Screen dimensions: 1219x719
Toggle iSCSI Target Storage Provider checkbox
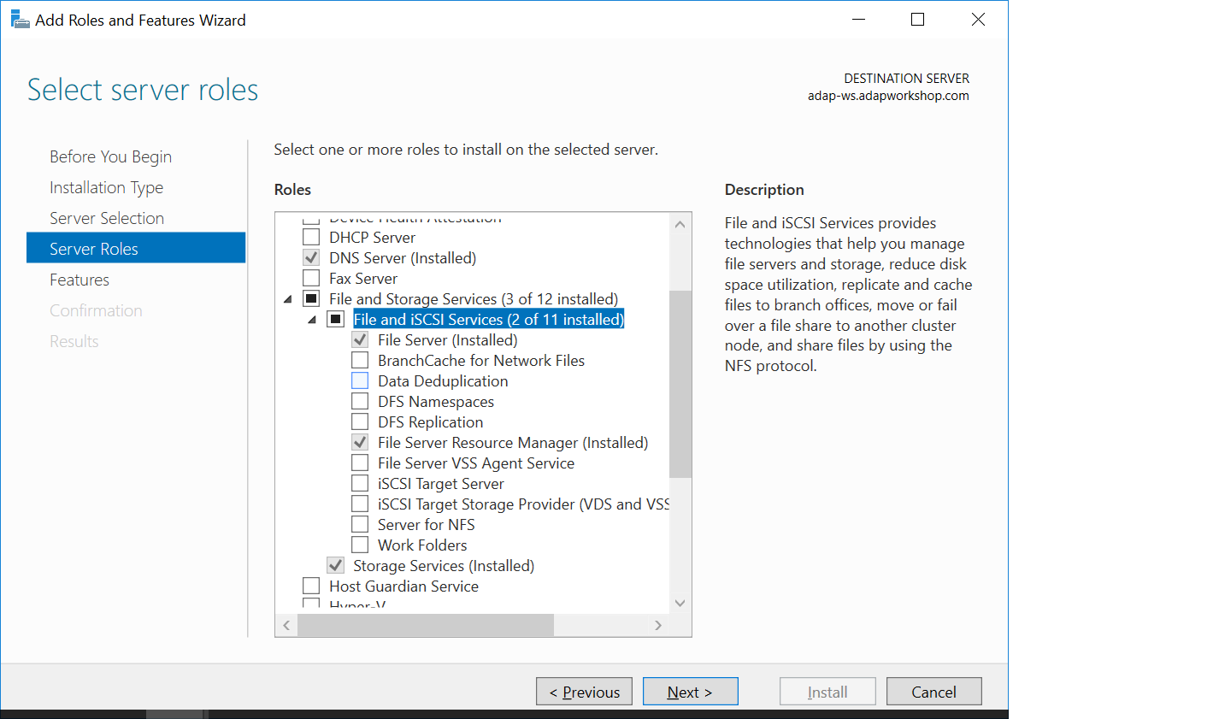point(360,504)
